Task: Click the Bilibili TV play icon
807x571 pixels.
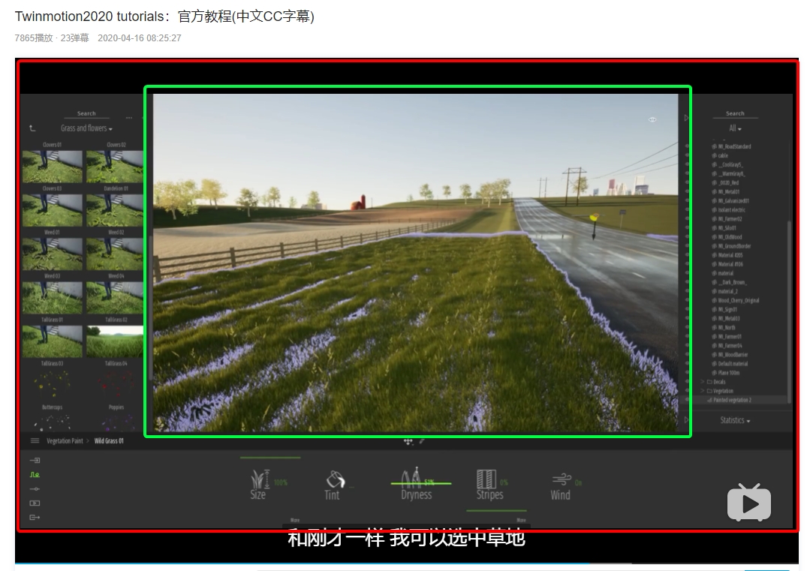Action: [x=749, y=503]
